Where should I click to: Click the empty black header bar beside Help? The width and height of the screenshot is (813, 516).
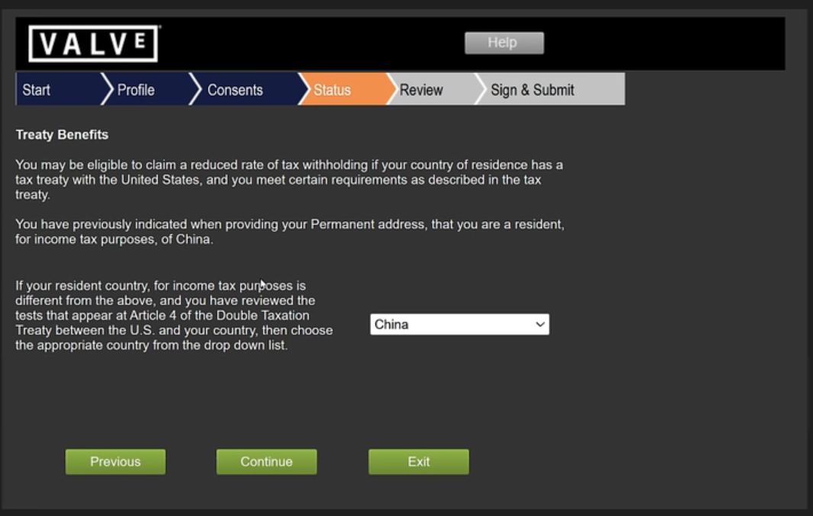[x=664, y=43]
